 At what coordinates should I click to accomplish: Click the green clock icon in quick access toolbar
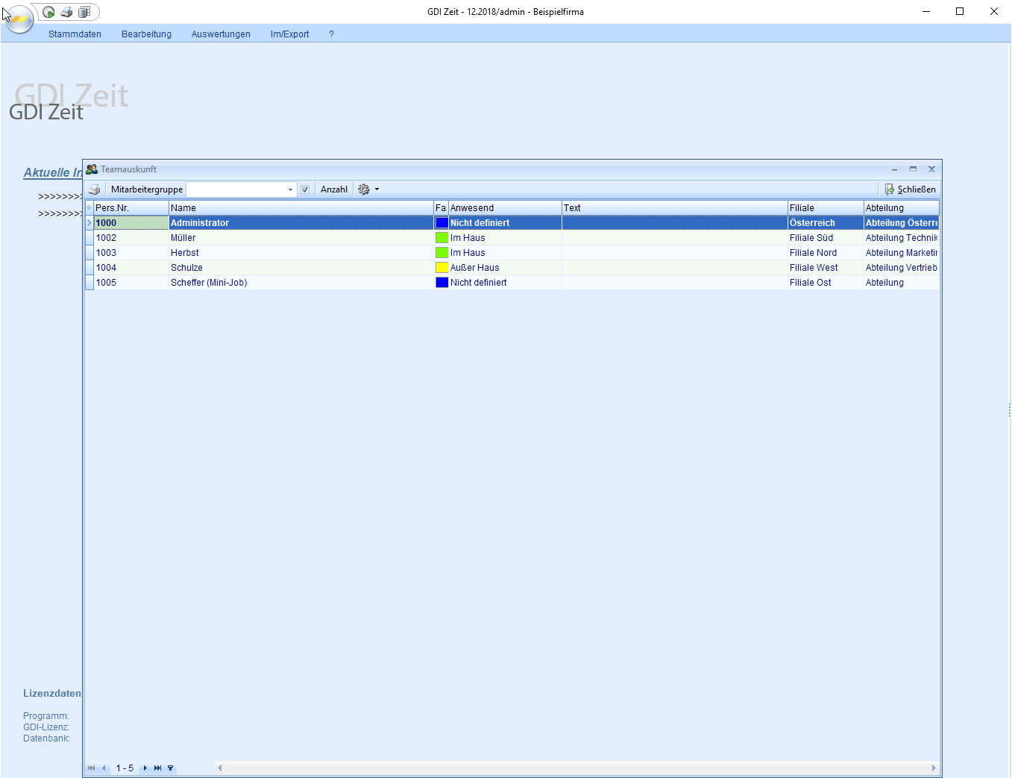point(48,12)
